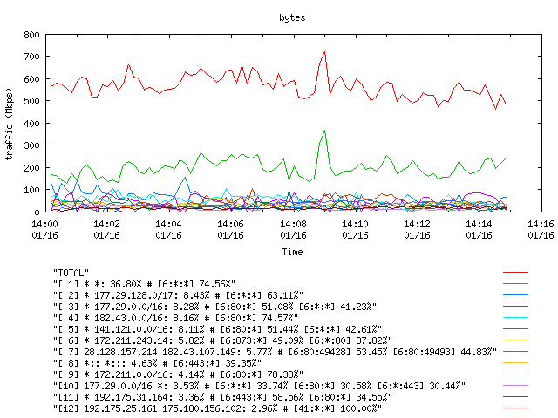
Task: Click the y-axis value 700
Action: point(31,57)
